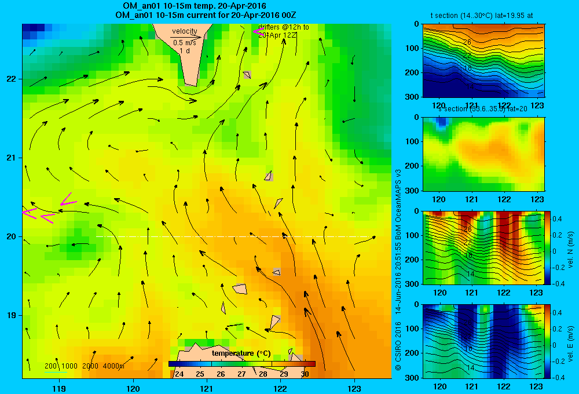Click magenta drifter arrow beside drifters label
579x394 pixels.
258,32
